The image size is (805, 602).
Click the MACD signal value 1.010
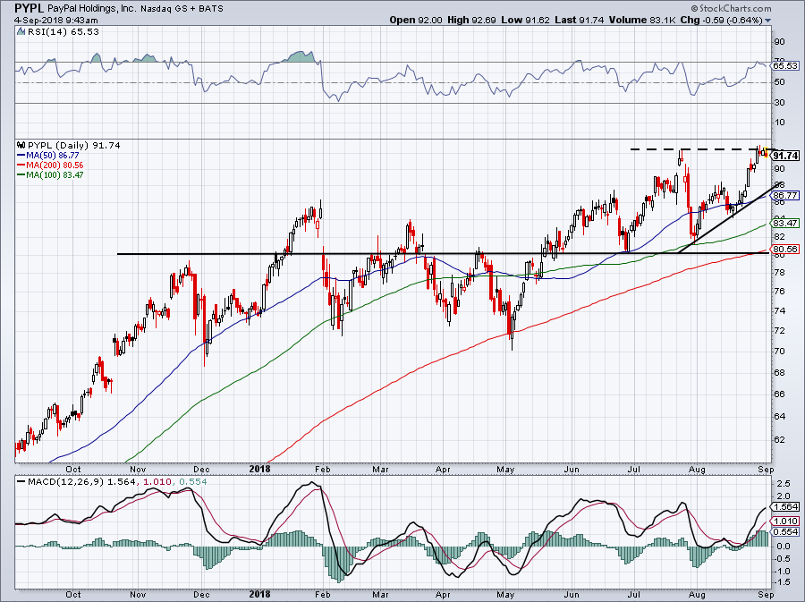[x=157, y=482]
